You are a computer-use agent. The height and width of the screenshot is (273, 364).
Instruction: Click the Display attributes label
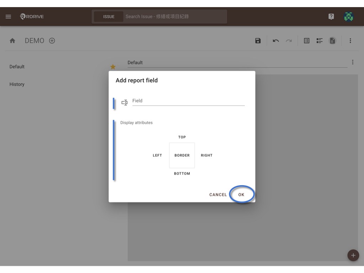(136, 123)
